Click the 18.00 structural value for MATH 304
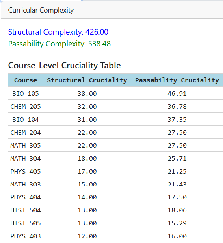 [x=87, y=159]
